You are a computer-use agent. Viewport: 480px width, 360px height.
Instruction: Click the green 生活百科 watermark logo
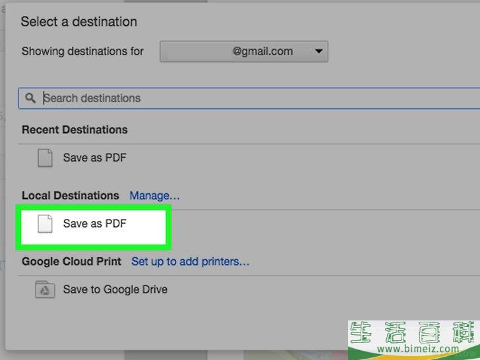click(414, 333)
